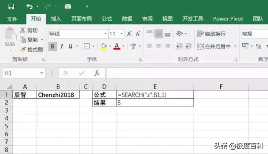Viewport: 268px width, 154px height.
Task: Click the 合并后居中 merge button
Action: tap(214, 46)
